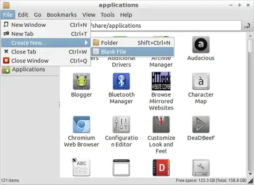Click the Free space status text
Screen dimensions: 254x185
(211, 180)
